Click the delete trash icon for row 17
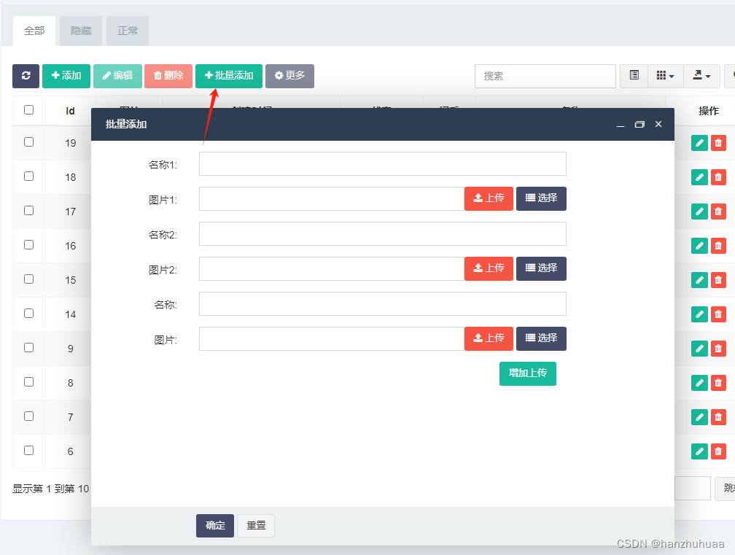Image resolution: width=735 pixels, height=555 pixels. point(718,211)
